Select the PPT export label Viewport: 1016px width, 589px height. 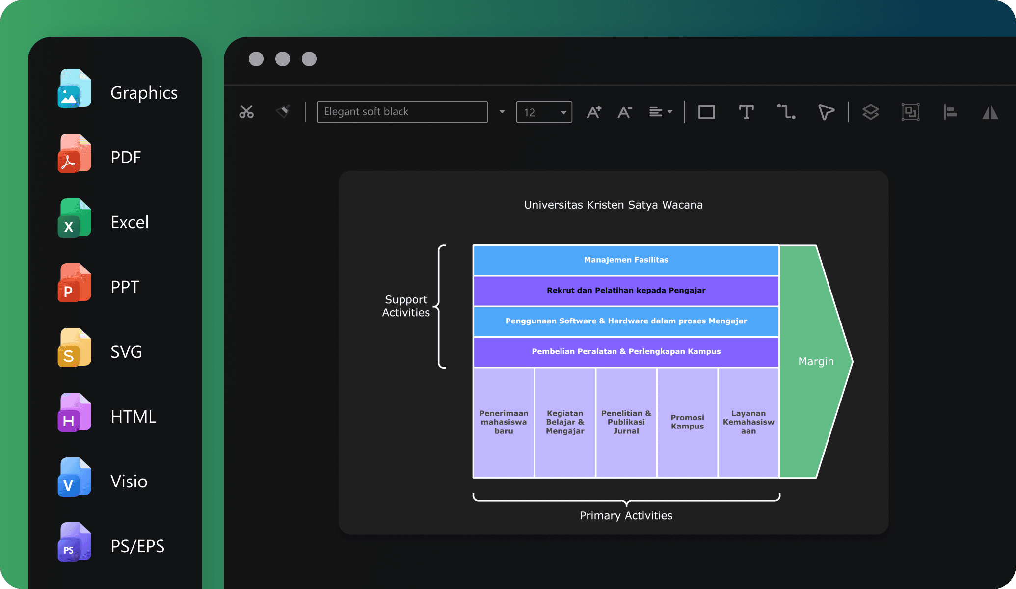tap(125, 287)
